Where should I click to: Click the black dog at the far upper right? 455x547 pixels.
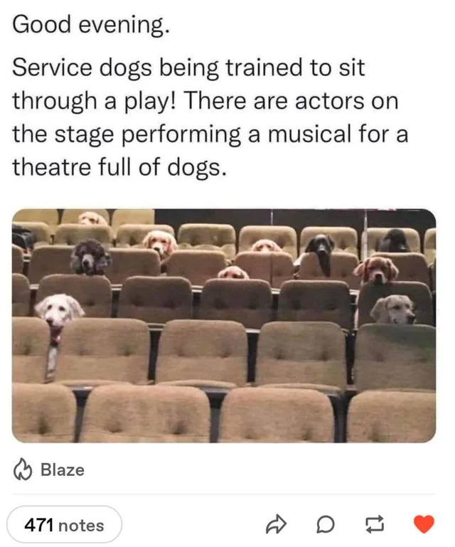coord(393,240)
